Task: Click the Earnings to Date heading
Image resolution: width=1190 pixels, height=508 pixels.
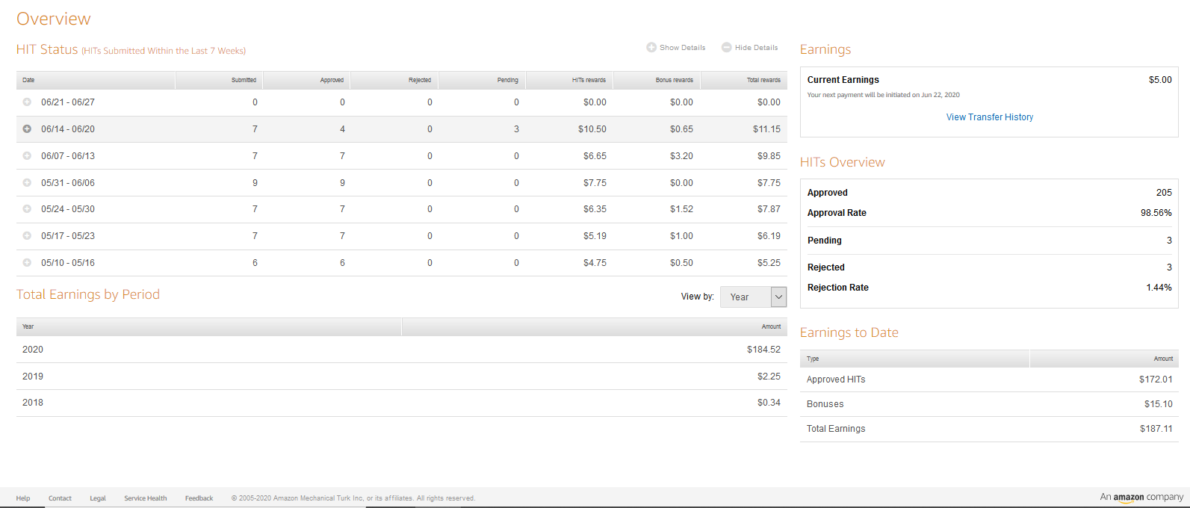Action: pos(849,333)
